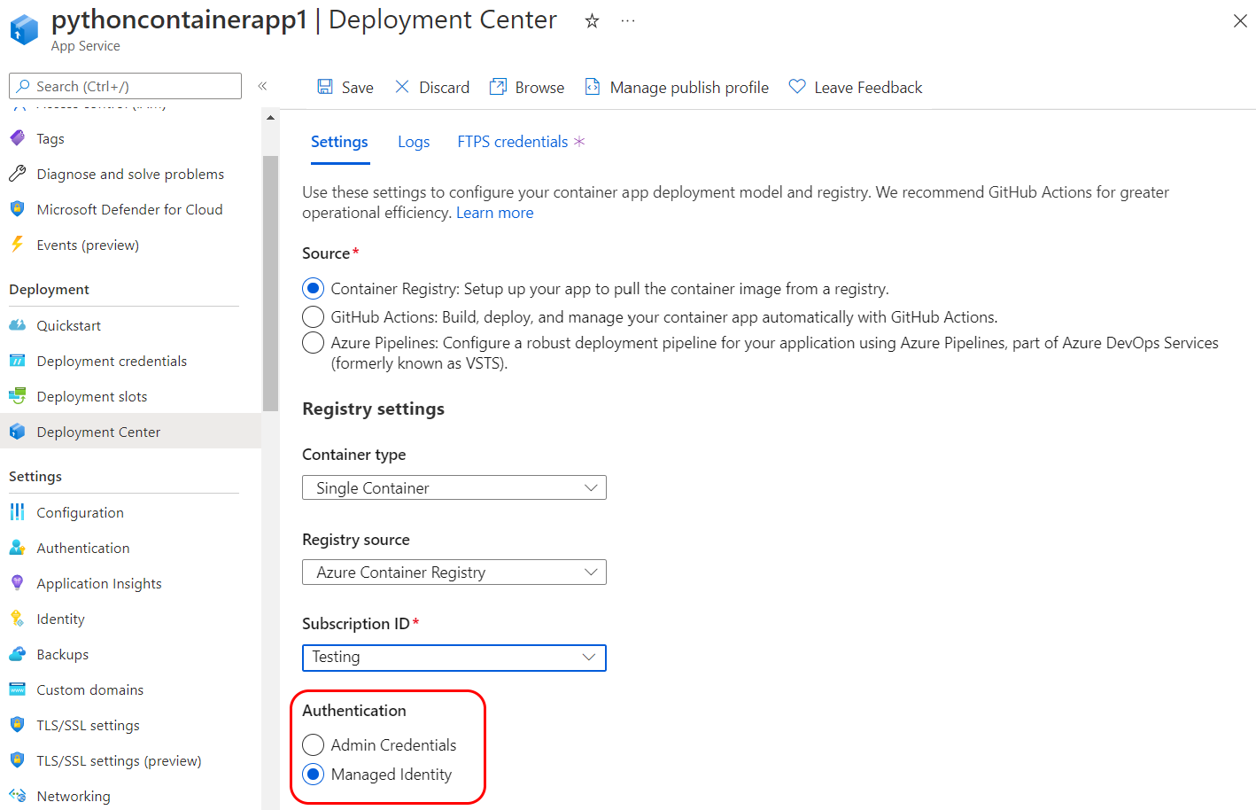Expand the Registry source dropdown
1256x810 pixels.
[x=454, y=572]
